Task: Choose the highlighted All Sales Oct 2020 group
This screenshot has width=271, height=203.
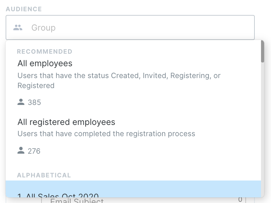Action: (x=133, y=189)
